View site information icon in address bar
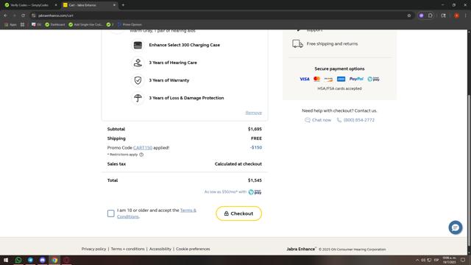 click(34, 15)
